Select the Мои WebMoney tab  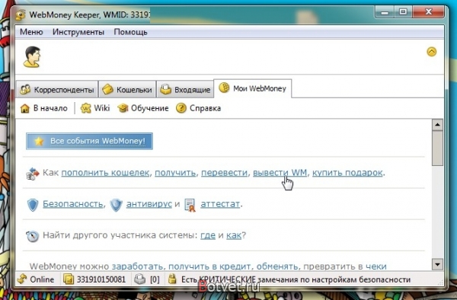tap(252, 88)
